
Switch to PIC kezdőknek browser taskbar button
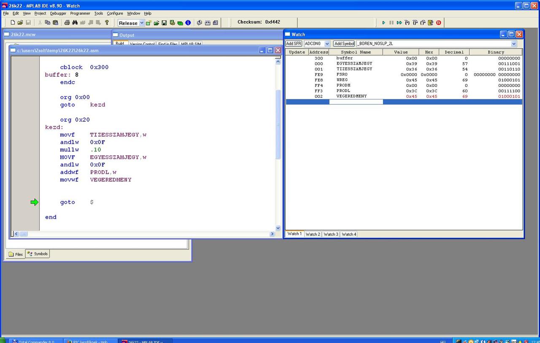click(x=90, y=341)
